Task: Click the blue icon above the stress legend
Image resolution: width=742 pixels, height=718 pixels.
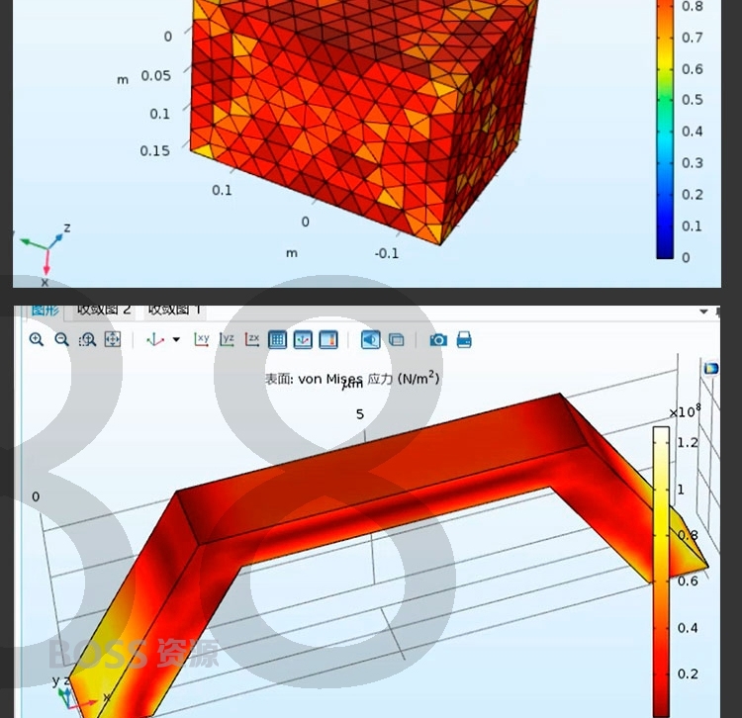Action: pyautogui.click(x=710, y=369)
